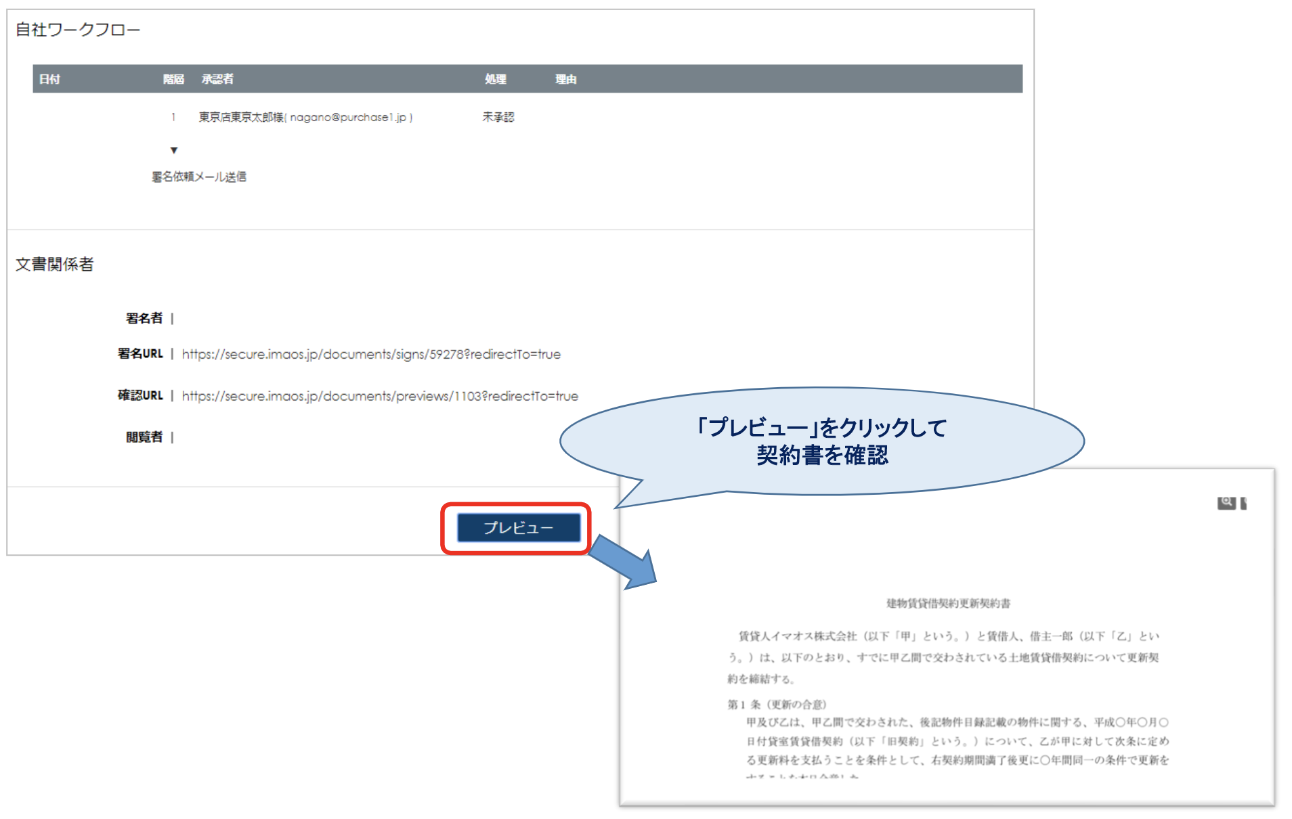Select the 理由 column header
The height and width of the screenshot is (819, 1292).
click(x=565, y=79)
